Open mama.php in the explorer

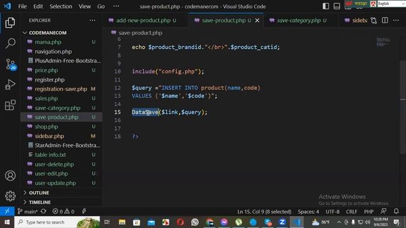pos(48,42)
